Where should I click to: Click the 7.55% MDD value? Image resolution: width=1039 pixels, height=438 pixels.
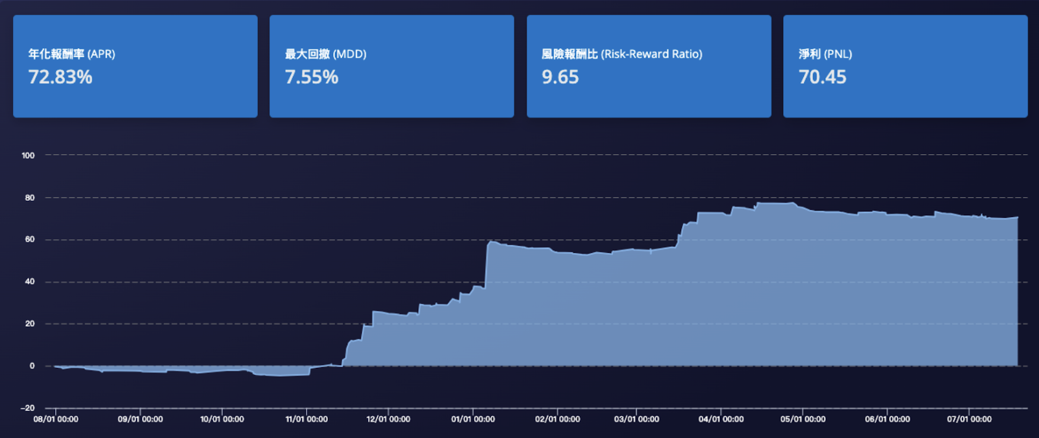[x=312, y=77]
